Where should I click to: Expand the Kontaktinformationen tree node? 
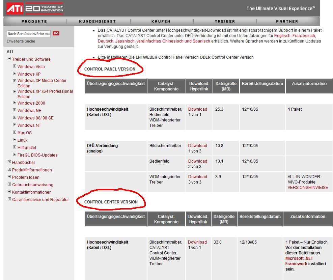(9, 192)
